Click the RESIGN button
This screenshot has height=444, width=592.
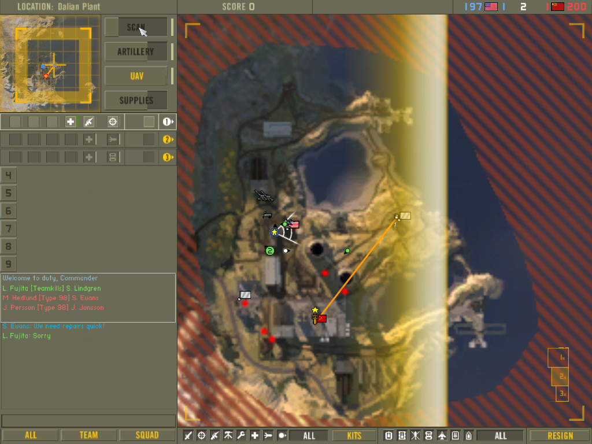coord(560,436)
